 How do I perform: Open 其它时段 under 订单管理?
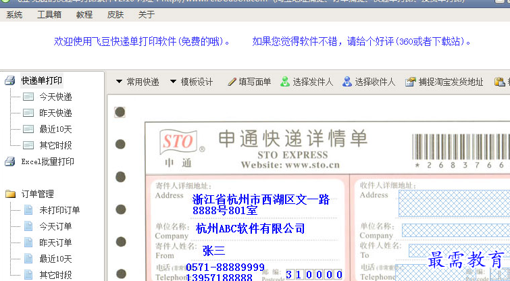pyautogui.click(x=55, y=275)
